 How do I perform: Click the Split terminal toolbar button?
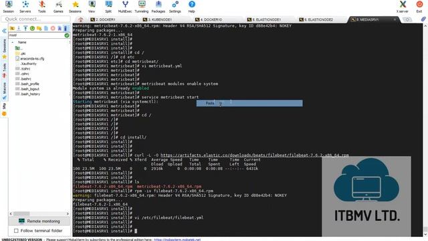click(x=108, y=7)
